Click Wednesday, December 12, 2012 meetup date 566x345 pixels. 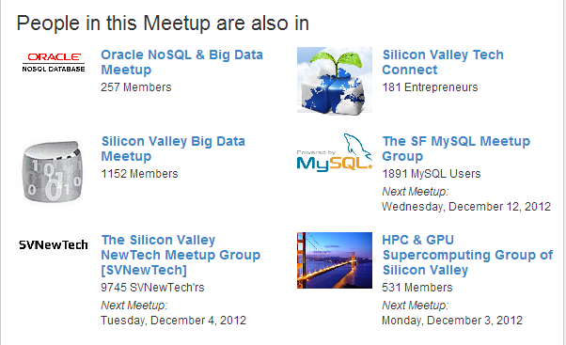[x=466, y=207]
